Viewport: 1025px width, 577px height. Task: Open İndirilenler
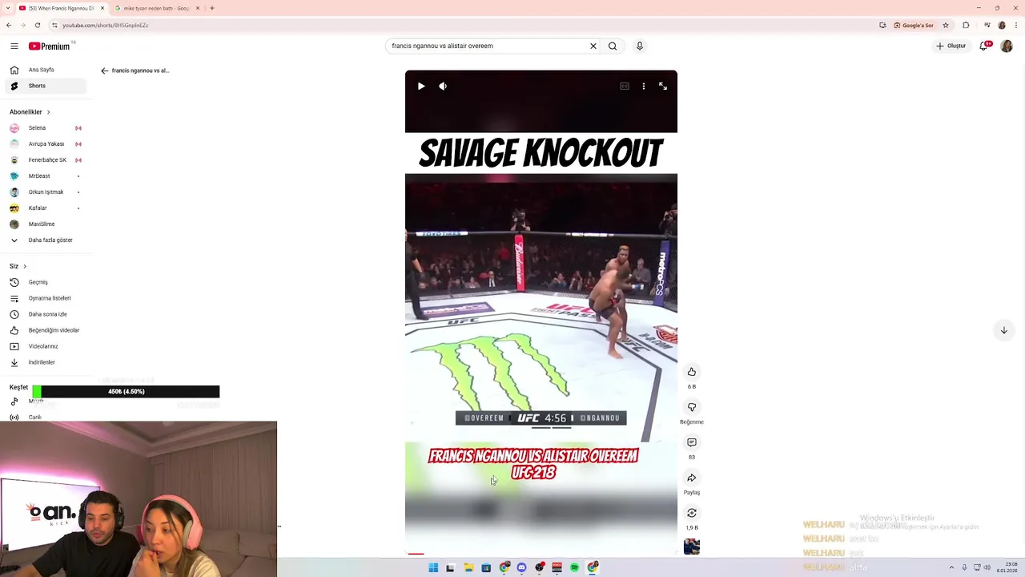click(44, 362)
